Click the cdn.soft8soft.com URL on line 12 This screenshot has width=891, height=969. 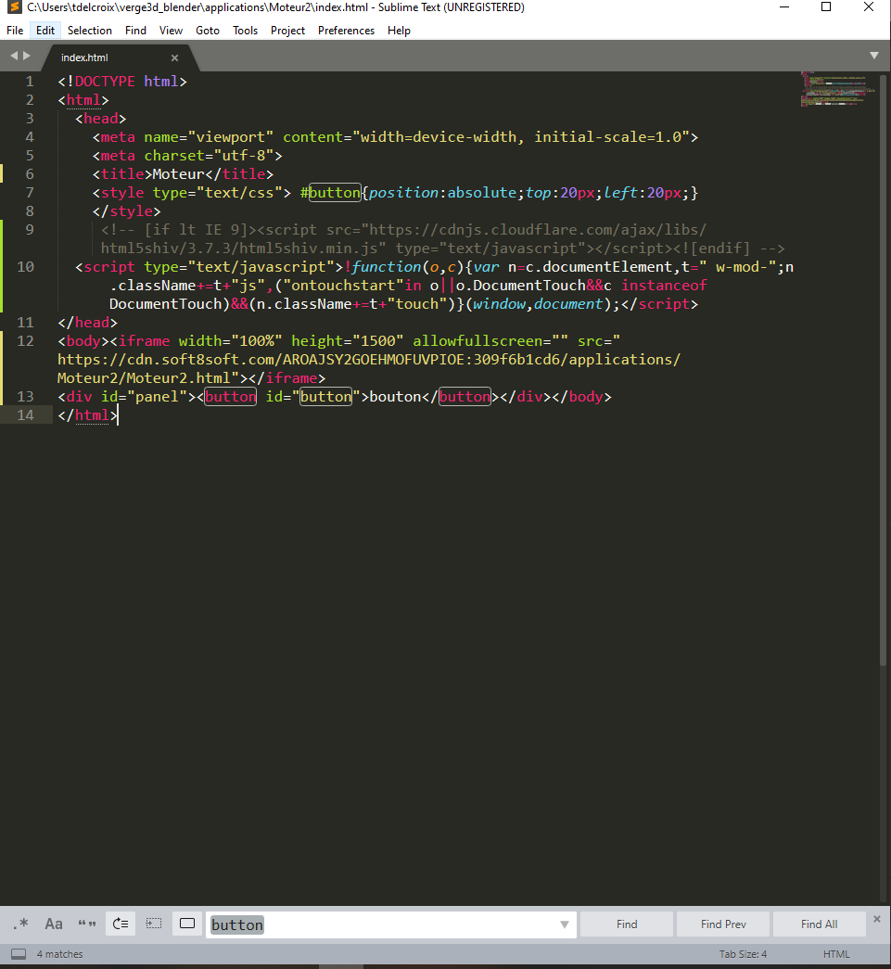point(369,360)
